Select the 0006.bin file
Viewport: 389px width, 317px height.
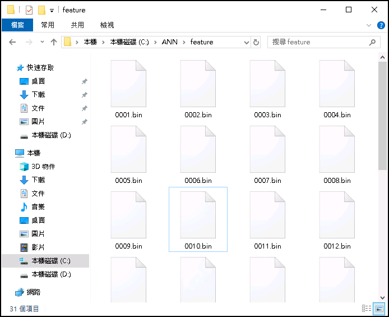[x=198, y=155]
